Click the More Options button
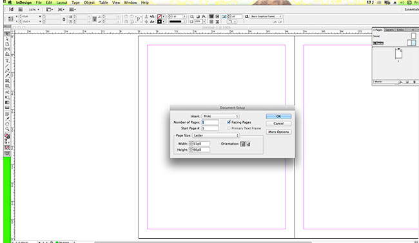This screenshot has height=243, width=419. [x=278, y=131]
